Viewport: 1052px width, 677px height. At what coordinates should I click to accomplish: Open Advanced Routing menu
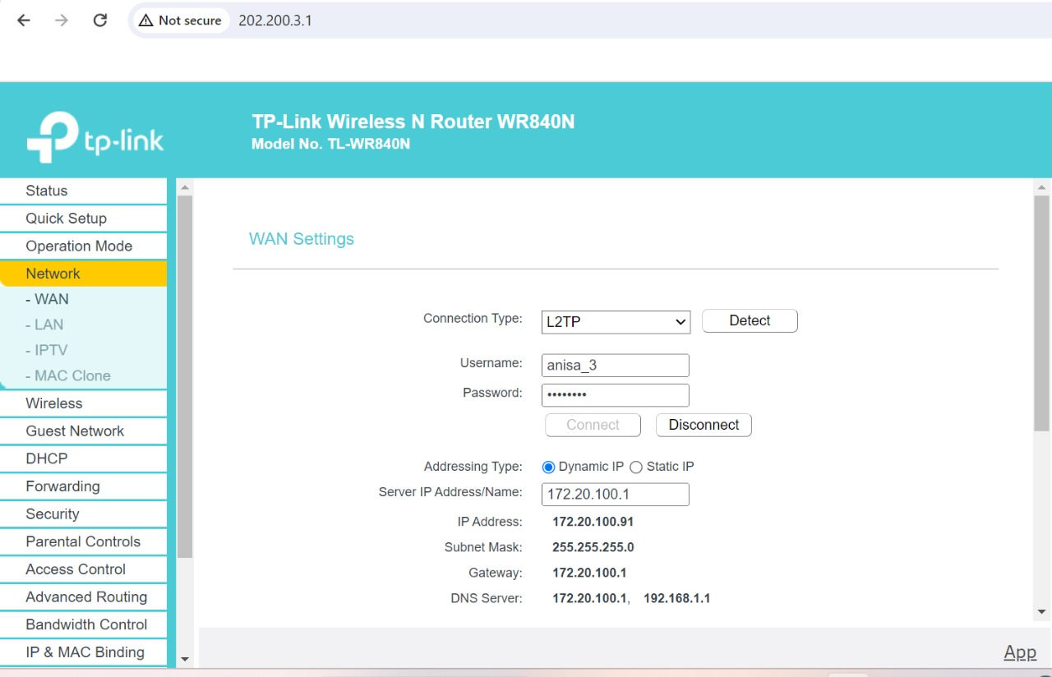tap(83, 597)
